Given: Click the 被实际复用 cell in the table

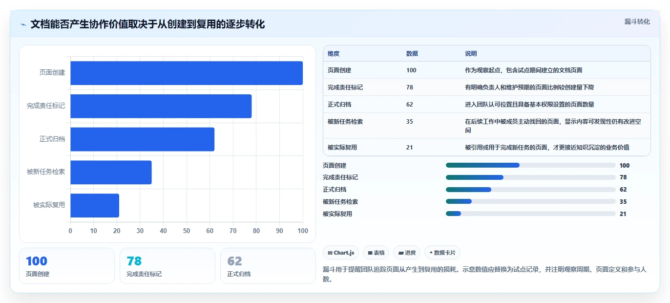Looking at the screenshot, I should click(342, 148).
